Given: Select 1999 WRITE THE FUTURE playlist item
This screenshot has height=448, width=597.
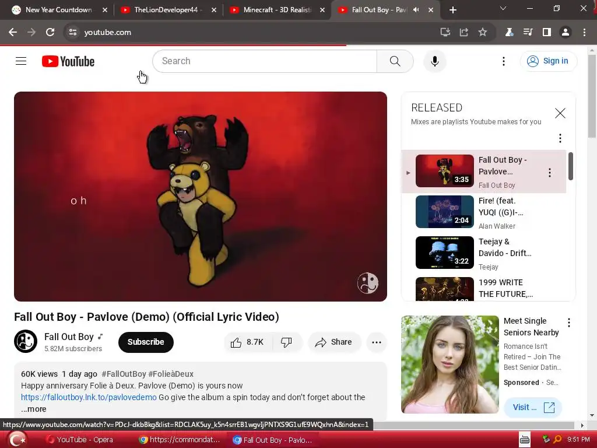Looking at the screenshot, I should coord(484,289).
